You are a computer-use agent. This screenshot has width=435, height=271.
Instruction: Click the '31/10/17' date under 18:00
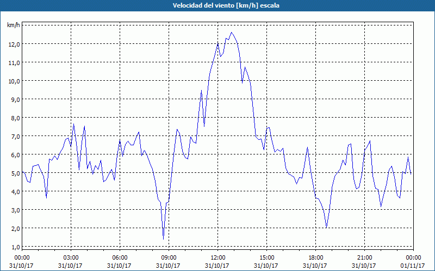(315, 266)
